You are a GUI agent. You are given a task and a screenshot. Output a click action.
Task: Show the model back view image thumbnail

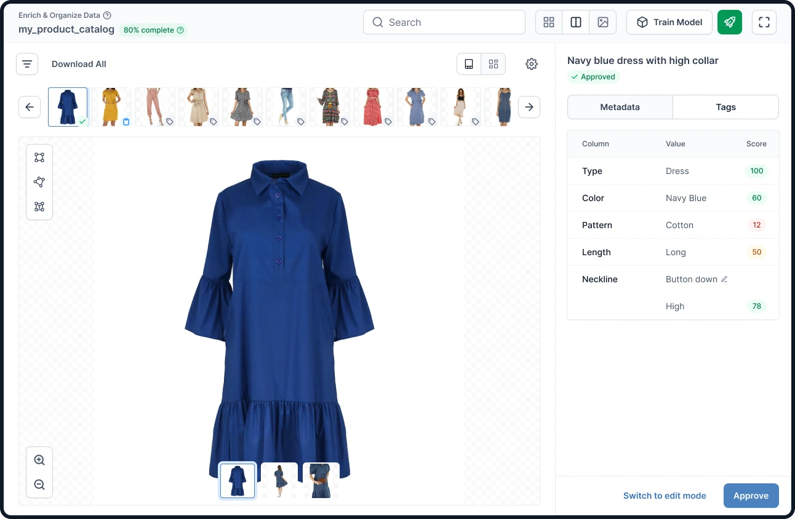click(279, 480)
